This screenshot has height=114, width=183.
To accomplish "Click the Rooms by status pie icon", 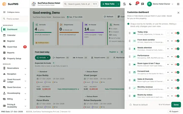I will [134, 96].
